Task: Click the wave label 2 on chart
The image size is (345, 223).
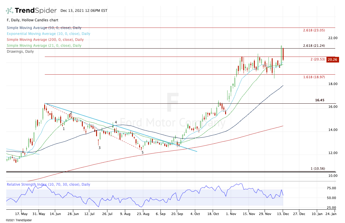Action: pyautogui.click(x=71, y=113)
